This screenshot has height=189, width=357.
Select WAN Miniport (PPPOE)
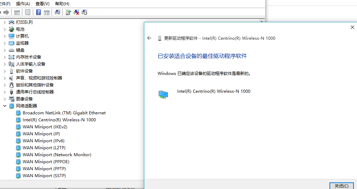click(x=46, y=162)
